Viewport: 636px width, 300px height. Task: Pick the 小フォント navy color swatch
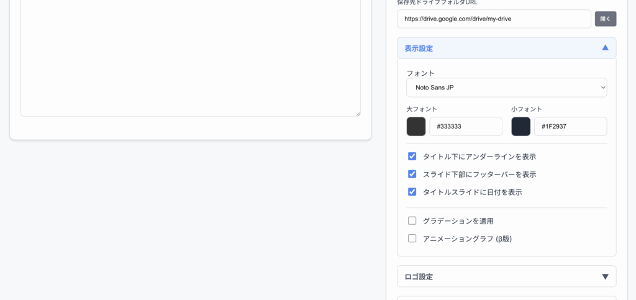[521, 127]
